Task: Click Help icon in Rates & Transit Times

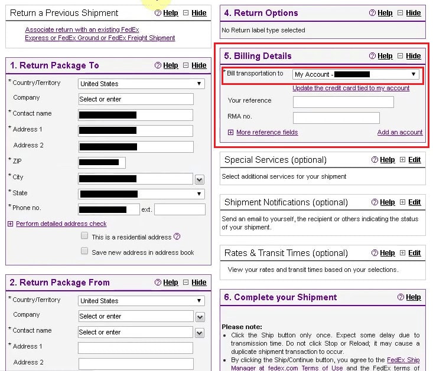Action: click(x=375, y=253)
